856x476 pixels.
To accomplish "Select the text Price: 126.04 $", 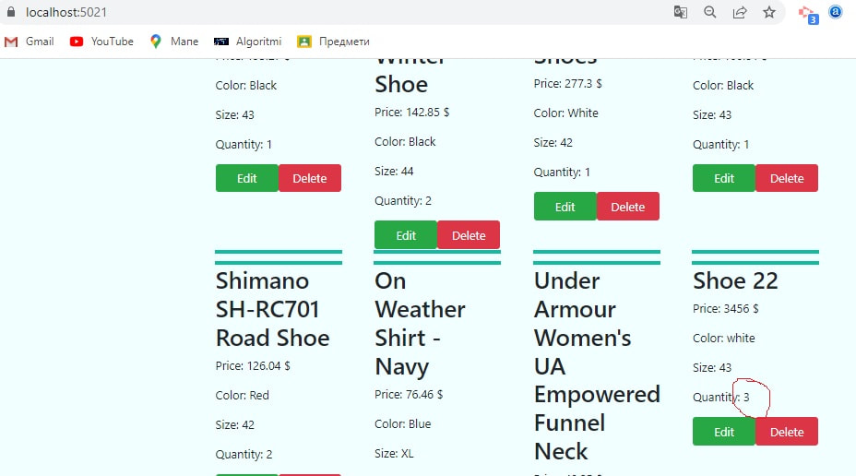I will 253,365.
